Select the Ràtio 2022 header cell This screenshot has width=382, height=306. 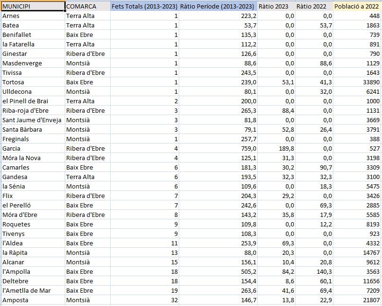click(x=314, y=6)
